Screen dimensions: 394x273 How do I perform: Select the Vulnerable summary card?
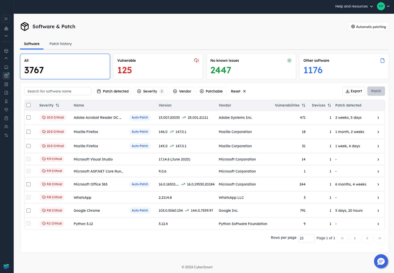tap(158, 66)
